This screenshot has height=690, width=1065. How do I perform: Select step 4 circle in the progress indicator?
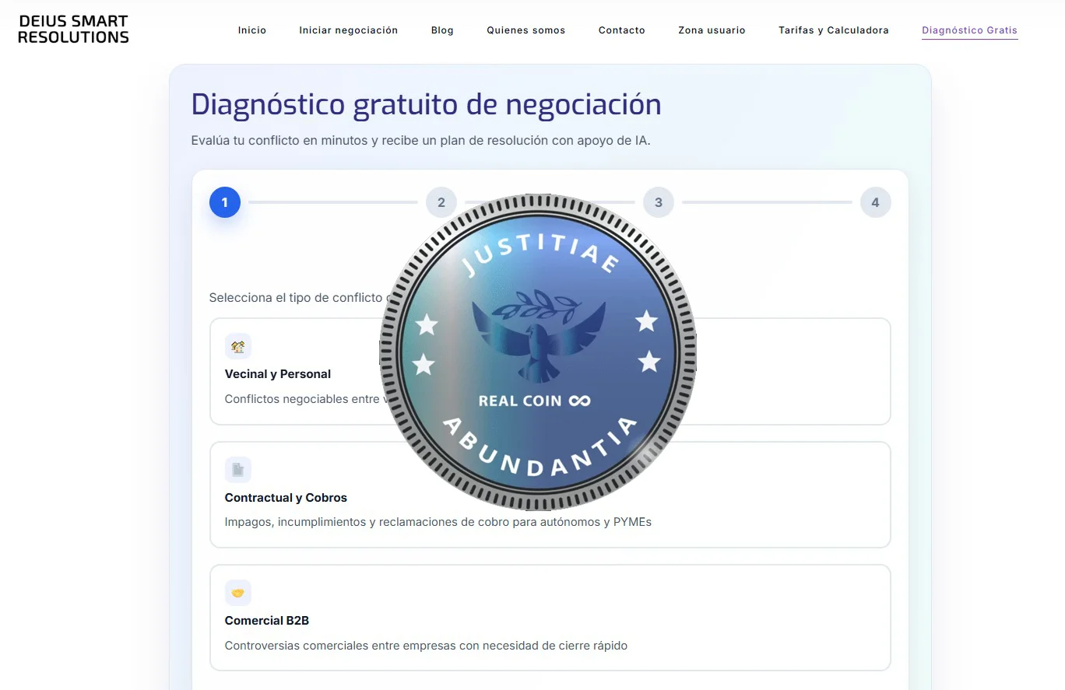(875, 202)
